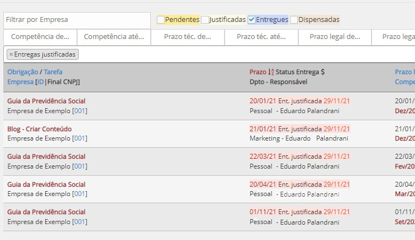The image size is (415, 240).
Task: Open the Competência de date field
Action: [40, 37]
